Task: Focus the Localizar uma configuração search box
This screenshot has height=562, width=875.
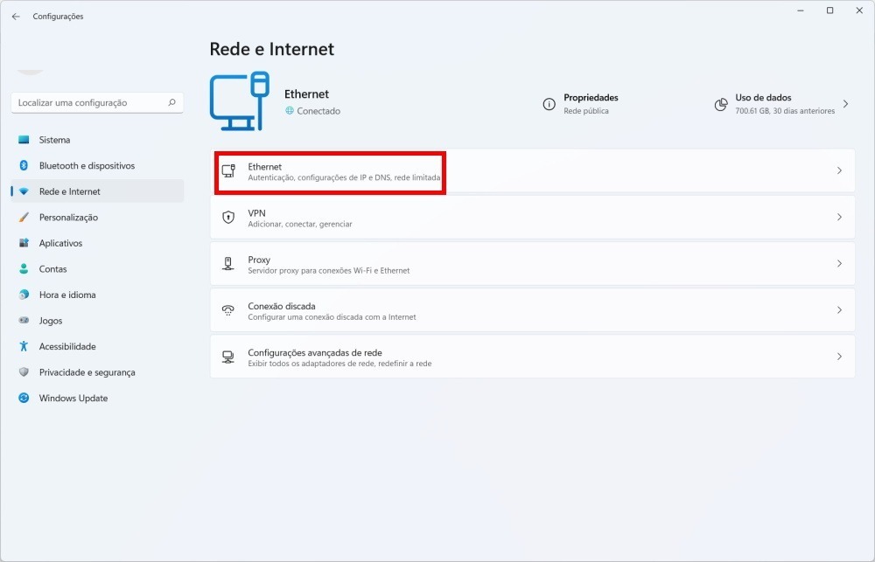Action: (97, 102)
